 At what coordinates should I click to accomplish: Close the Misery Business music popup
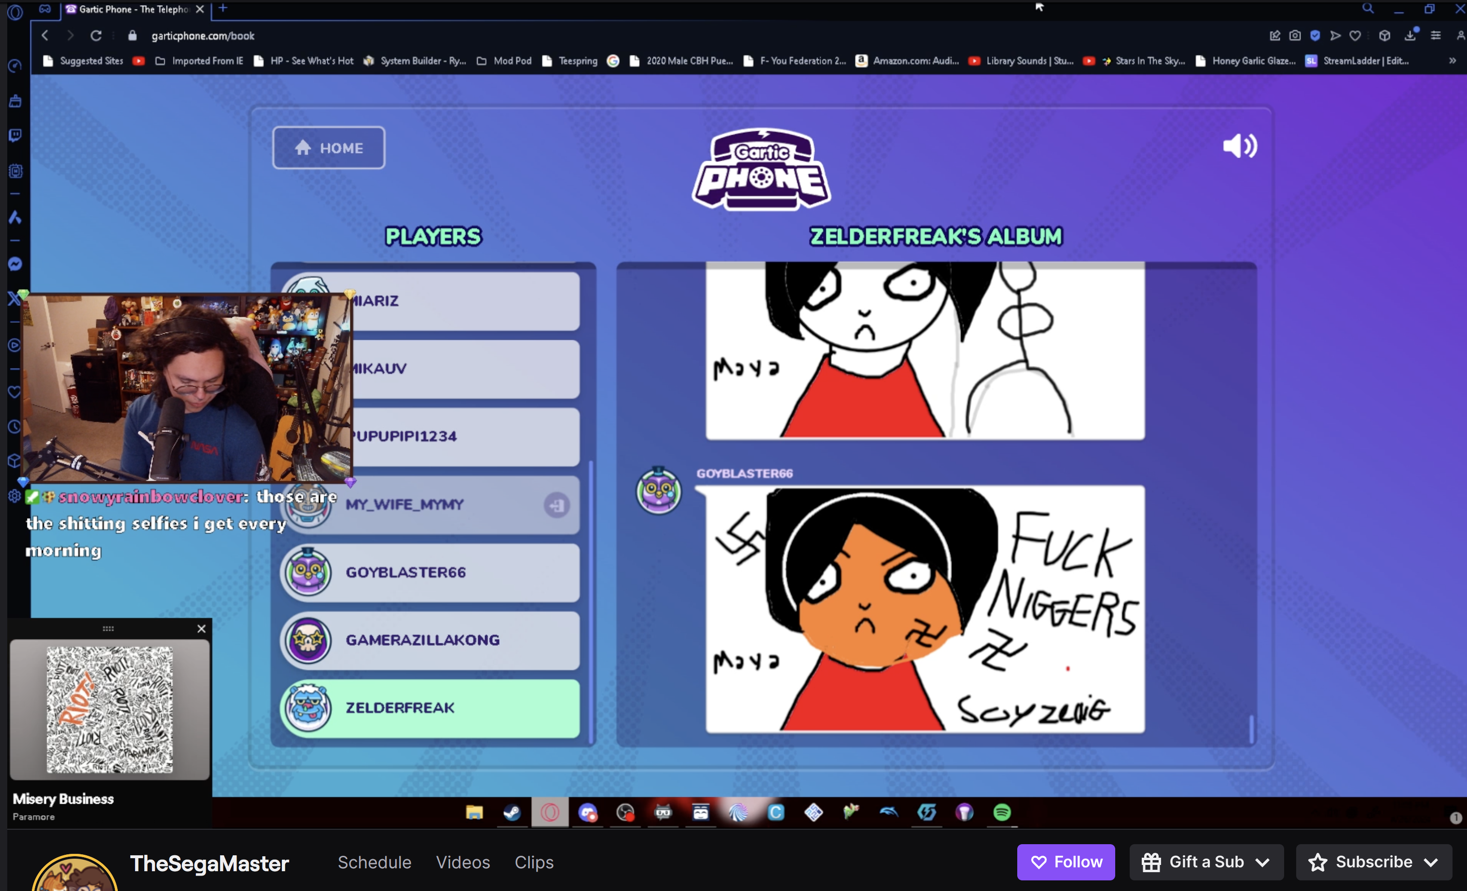(201, 628)
